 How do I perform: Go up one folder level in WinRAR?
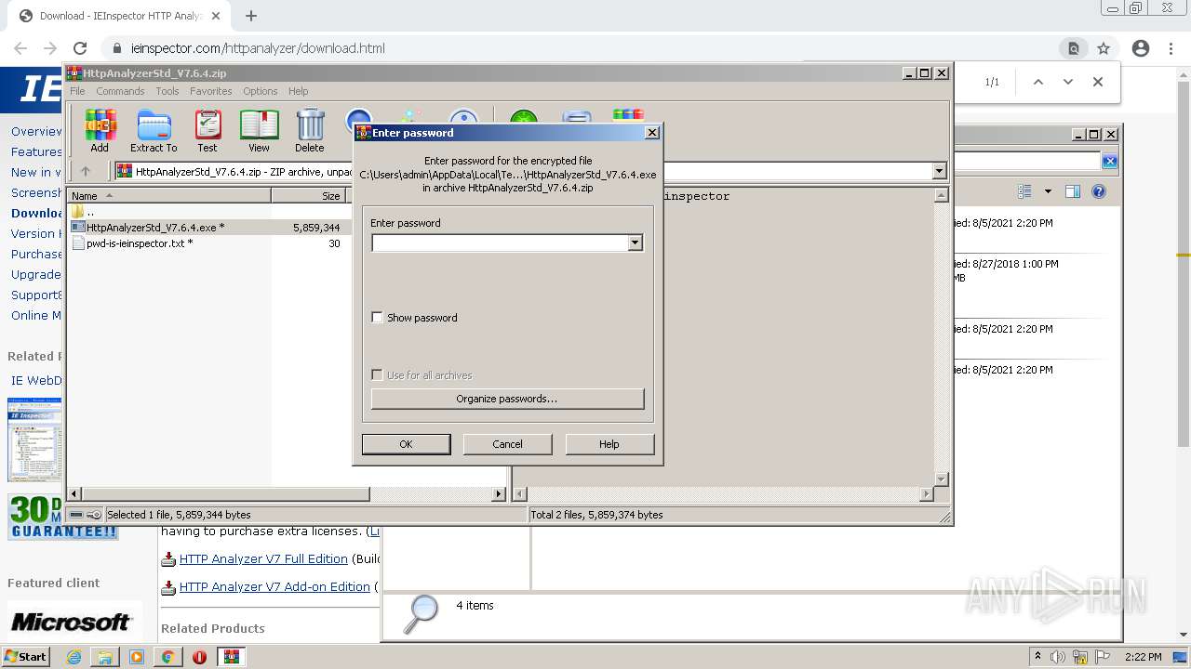pyautogui.click(x=86, y=171)
